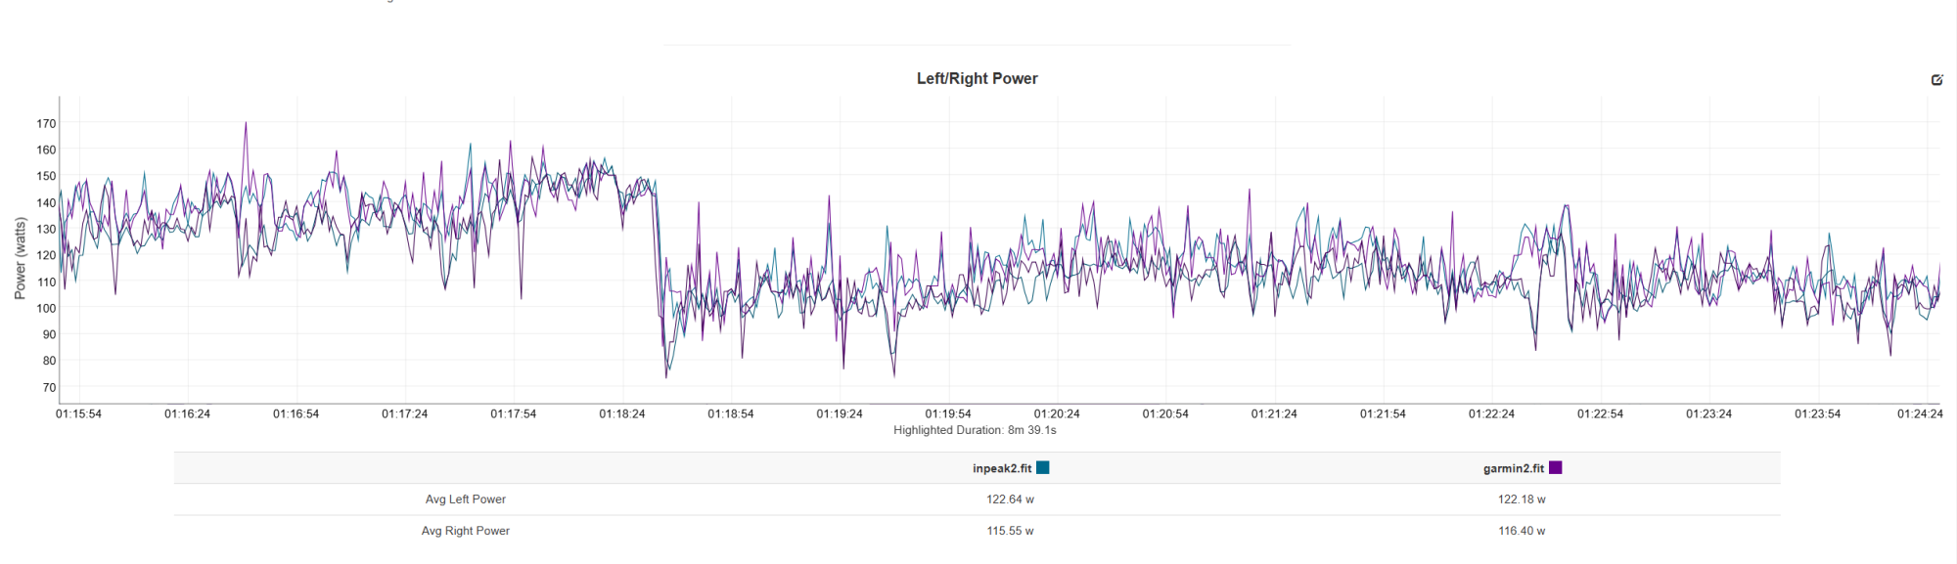Click the 170 tick on the power axis
1957x564 pixels.
[x=46, y=124]
